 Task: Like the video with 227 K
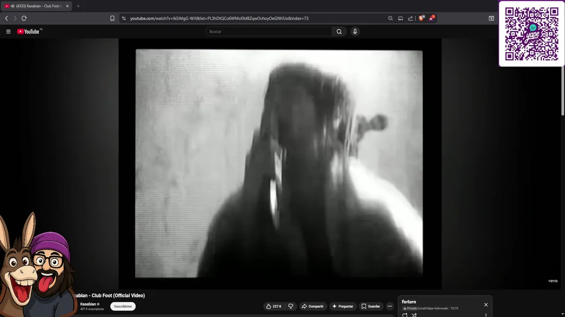[x=274, y=306]
